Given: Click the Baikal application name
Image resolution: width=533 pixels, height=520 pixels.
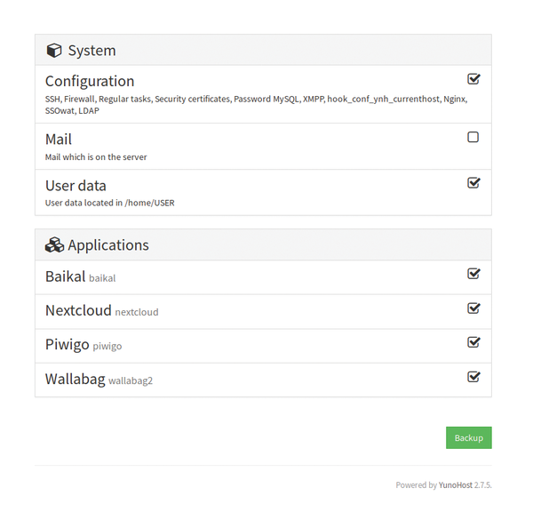Looking at the screenshot, I should coord(65,276).
